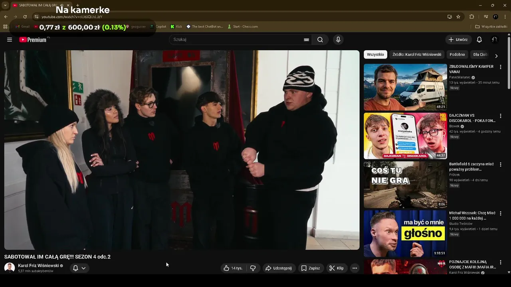
Task: Open the Studio Twórców channel name
Action: 461,224
